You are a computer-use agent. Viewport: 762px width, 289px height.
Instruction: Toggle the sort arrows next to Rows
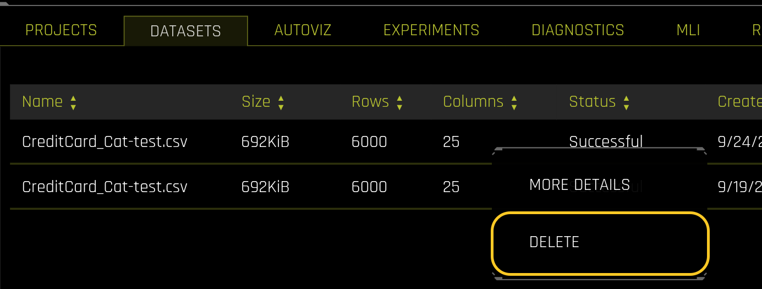399,102
